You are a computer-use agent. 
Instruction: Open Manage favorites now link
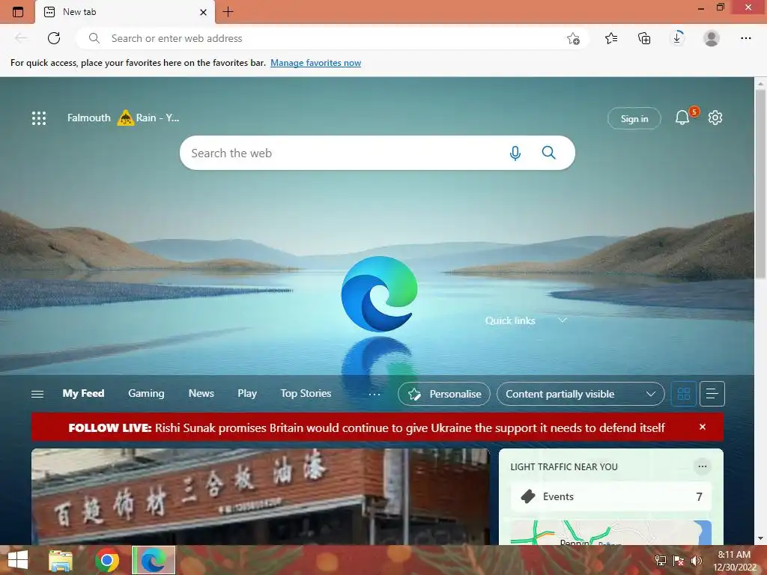[x=315, y=63]
